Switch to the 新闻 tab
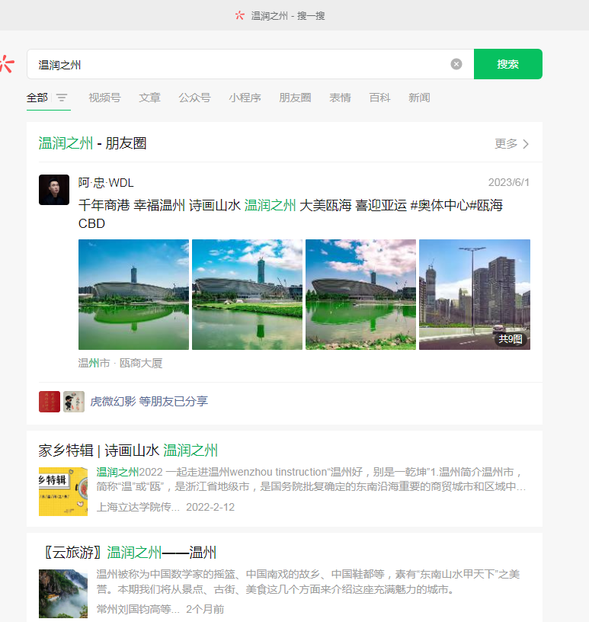 click(x=419, y=98)
